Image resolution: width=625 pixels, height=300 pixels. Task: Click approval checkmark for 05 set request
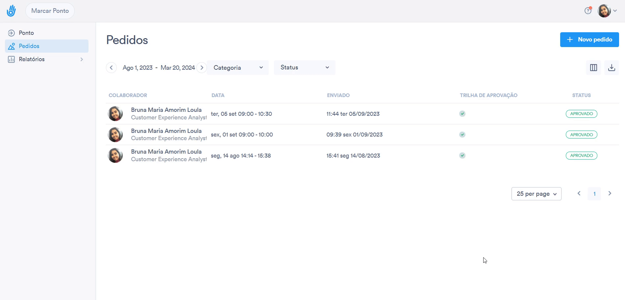click(x=462, y=114)
